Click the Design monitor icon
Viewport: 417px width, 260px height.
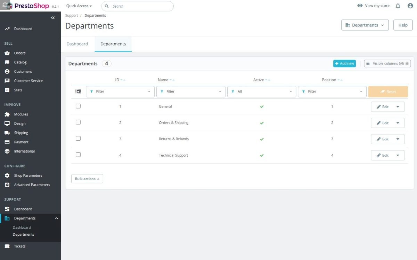7,123
